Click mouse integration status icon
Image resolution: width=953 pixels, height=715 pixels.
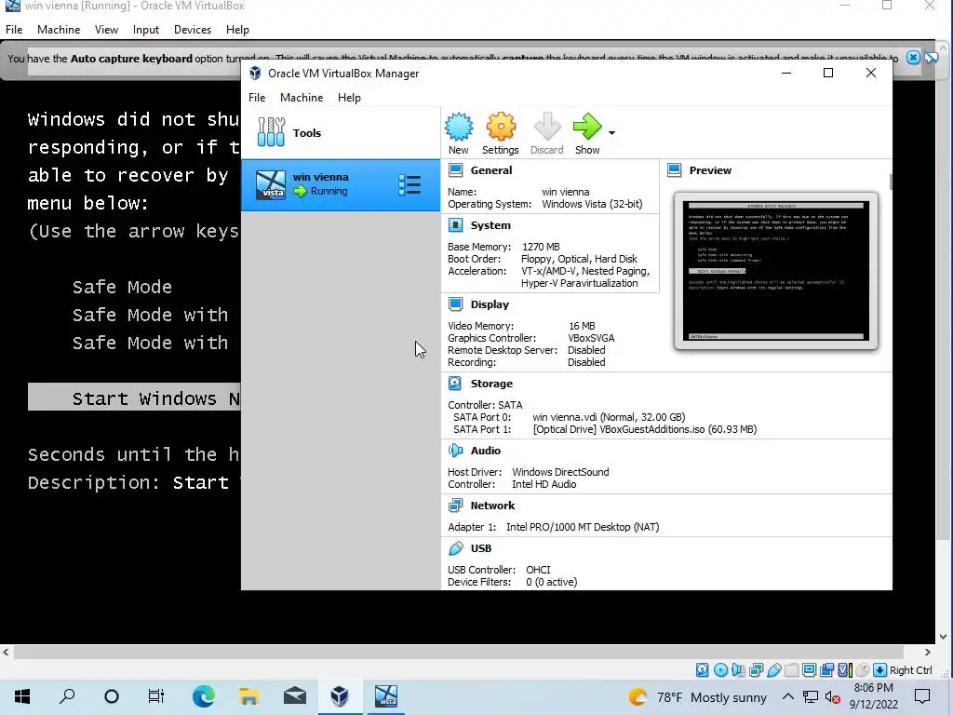point(863,670)
